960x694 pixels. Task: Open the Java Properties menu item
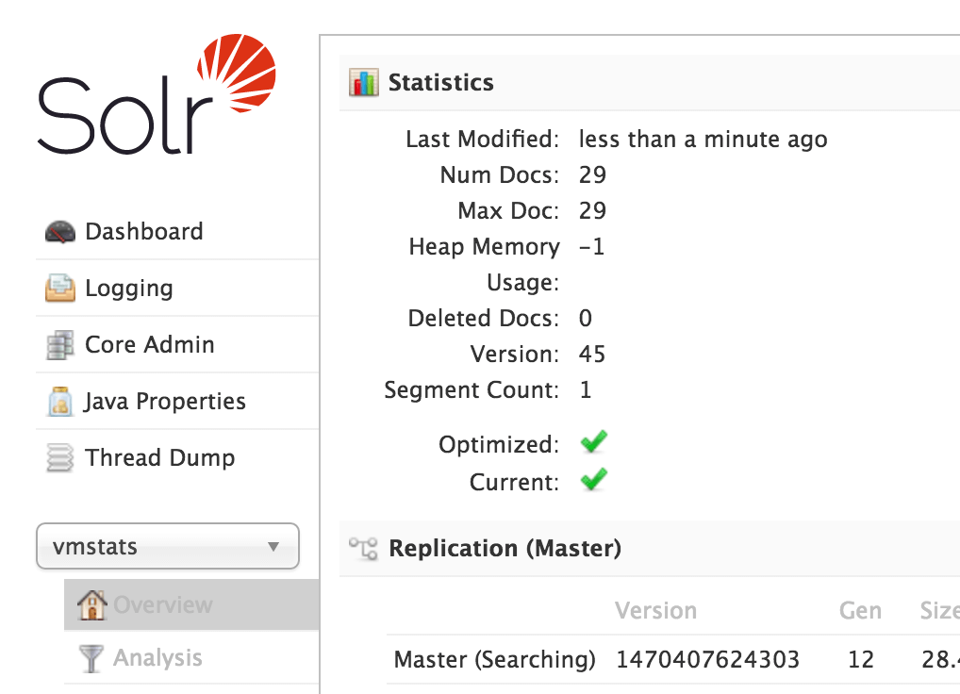(x=177, y=402)
